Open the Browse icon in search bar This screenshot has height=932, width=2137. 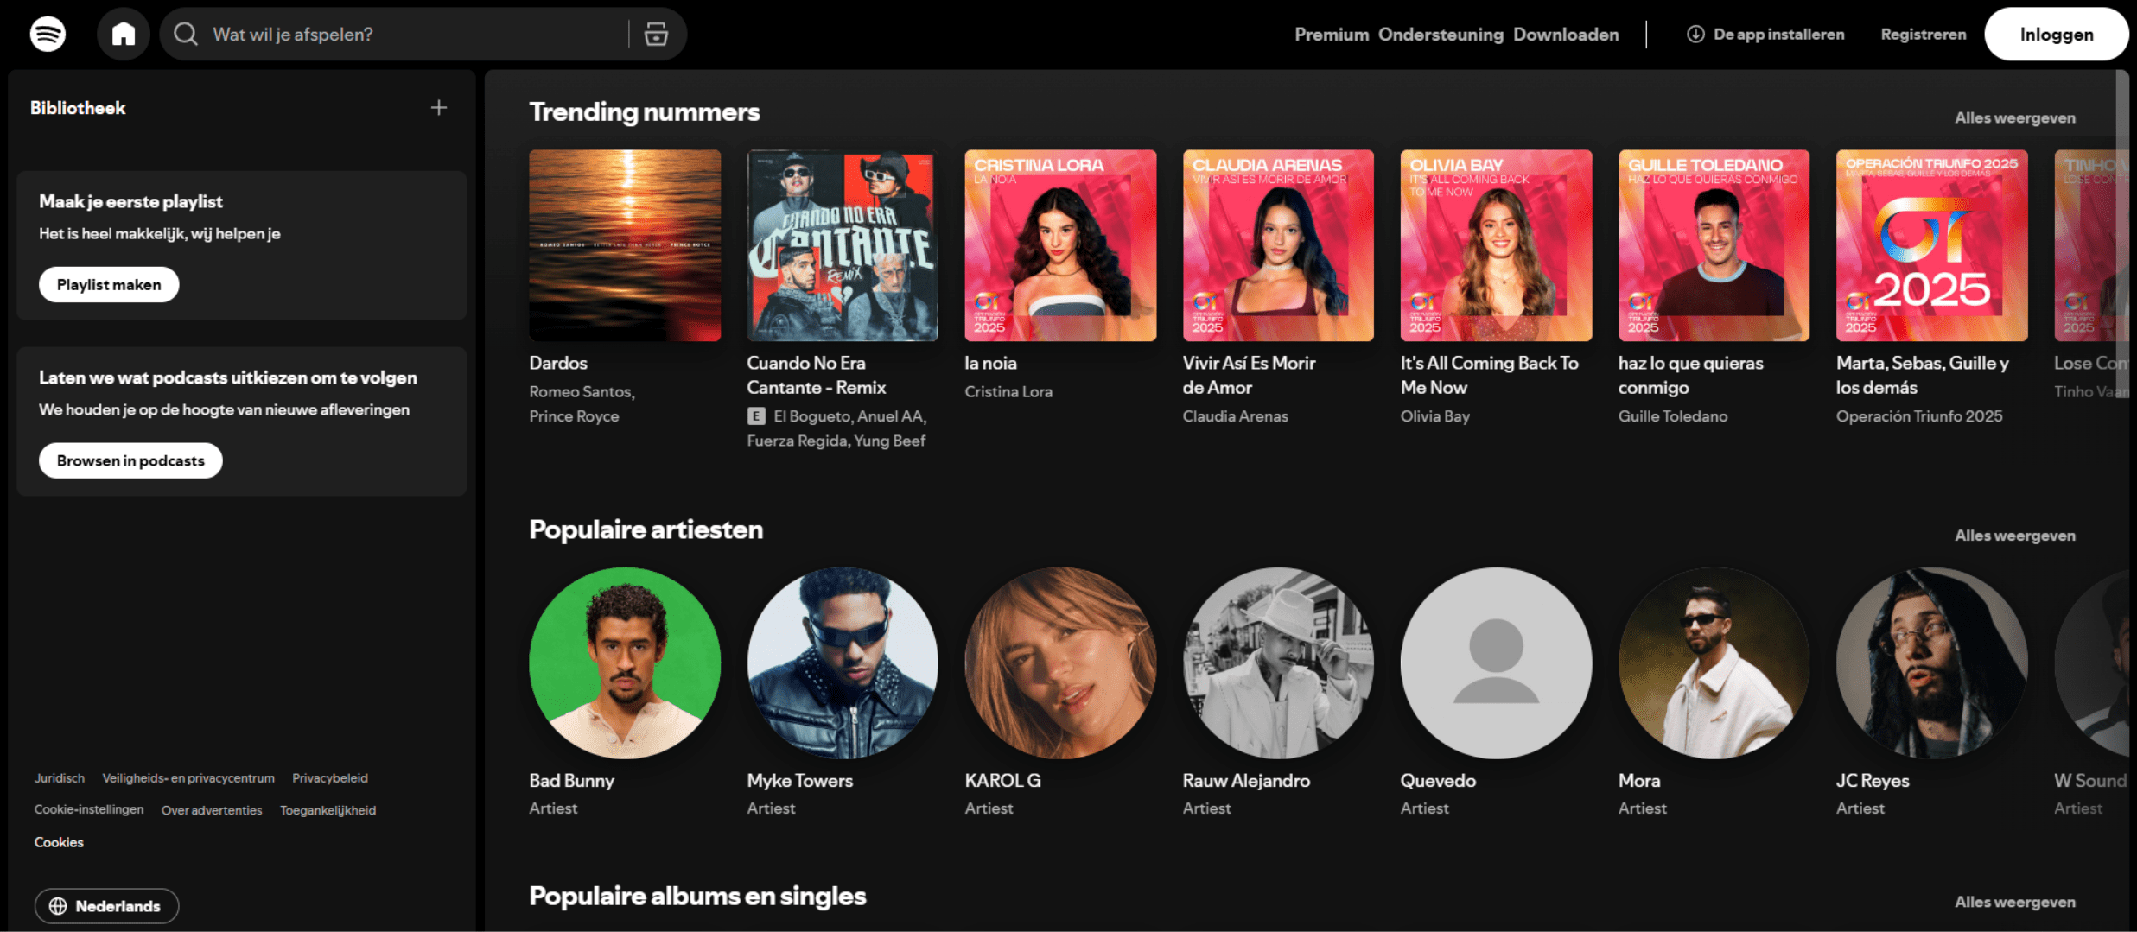(x=656, y=35)
